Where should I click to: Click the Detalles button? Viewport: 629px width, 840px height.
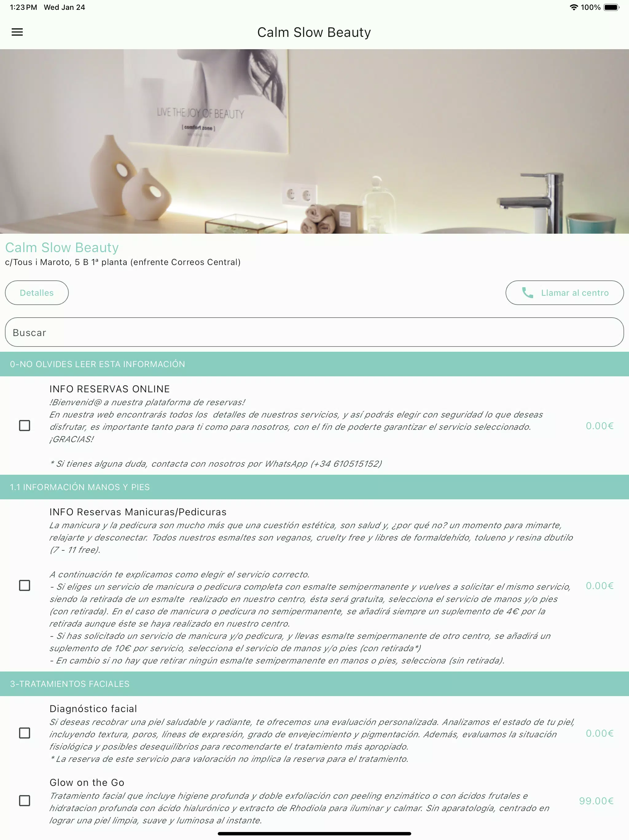tap(36, 292)
